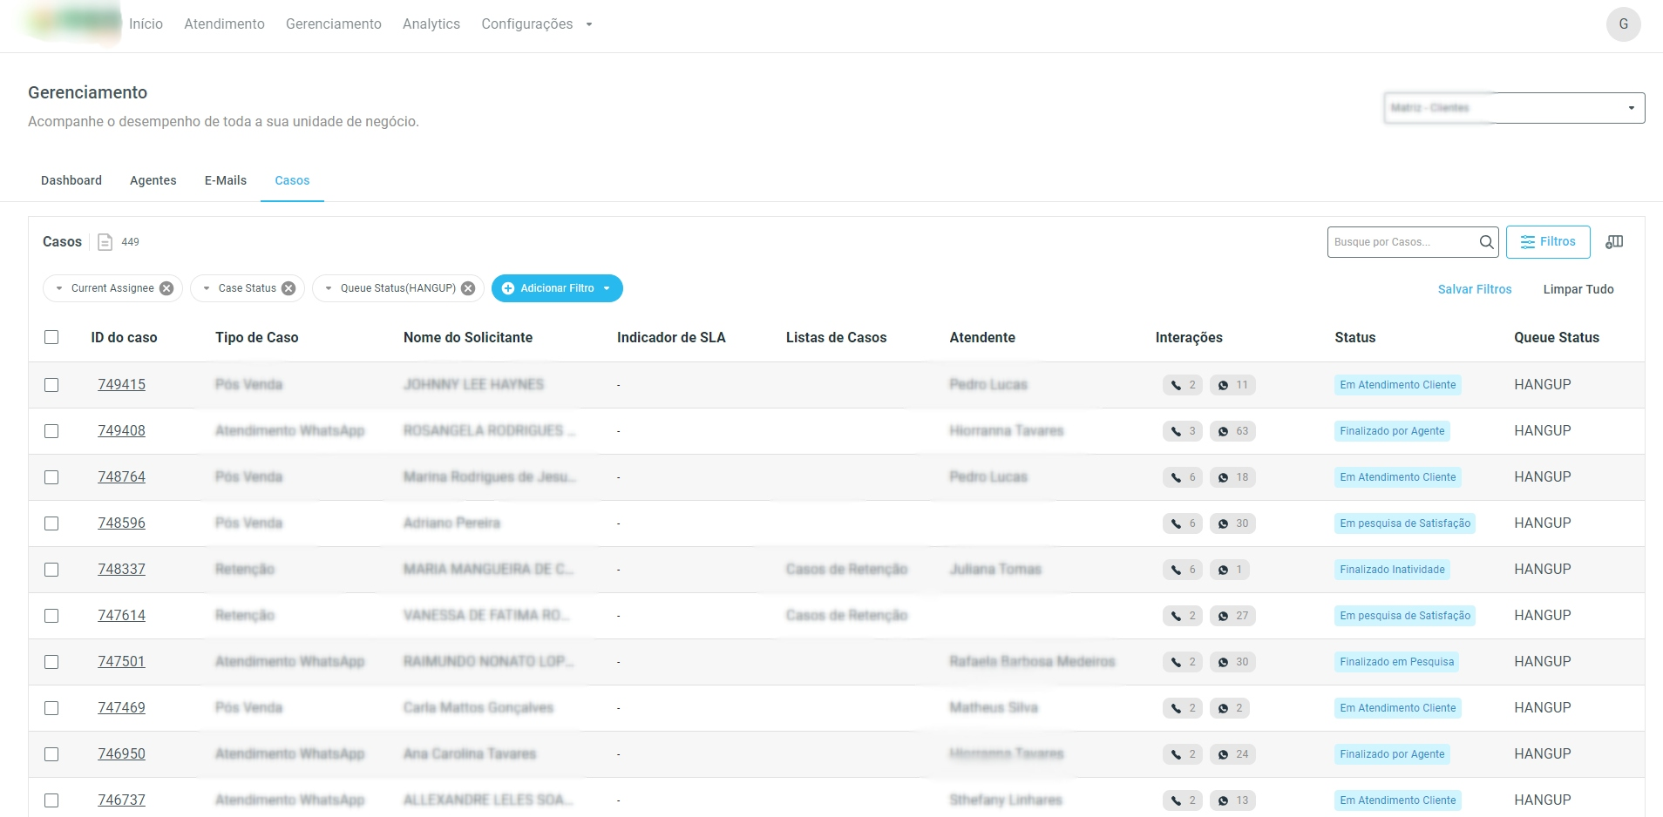Viewport: 1663px width, 817px height.
Task: Remove the Current Assignee filter chip
Action: tap(166, 288)
